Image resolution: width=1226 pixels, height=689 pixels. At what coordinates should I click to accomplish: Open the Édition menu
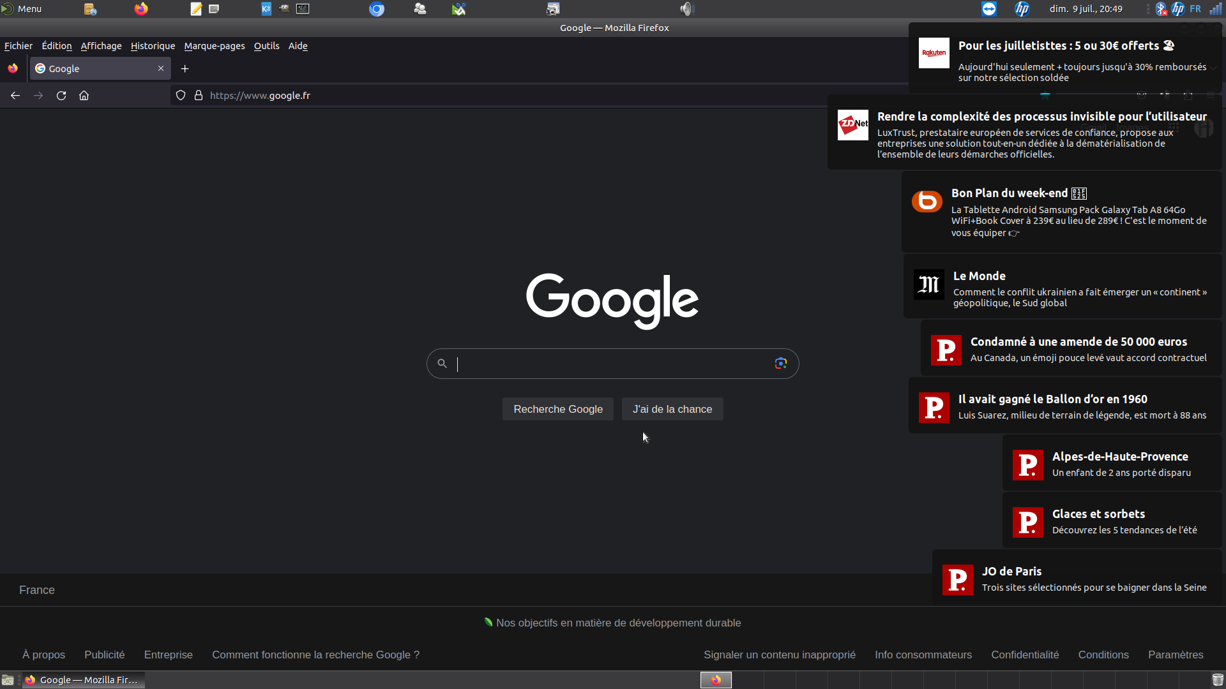(x=57, y=46)
